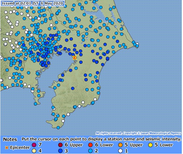Click the '5 Lower' legend label
Screen dimensions: 183x154
(x=164, y=145)
